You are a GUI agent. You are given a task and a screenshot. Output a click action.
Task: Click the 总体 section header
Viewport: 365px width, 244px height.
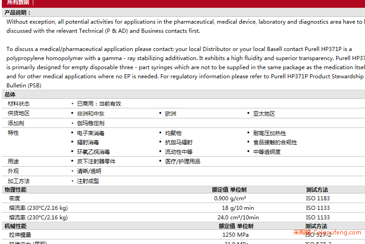pos(10,95)
